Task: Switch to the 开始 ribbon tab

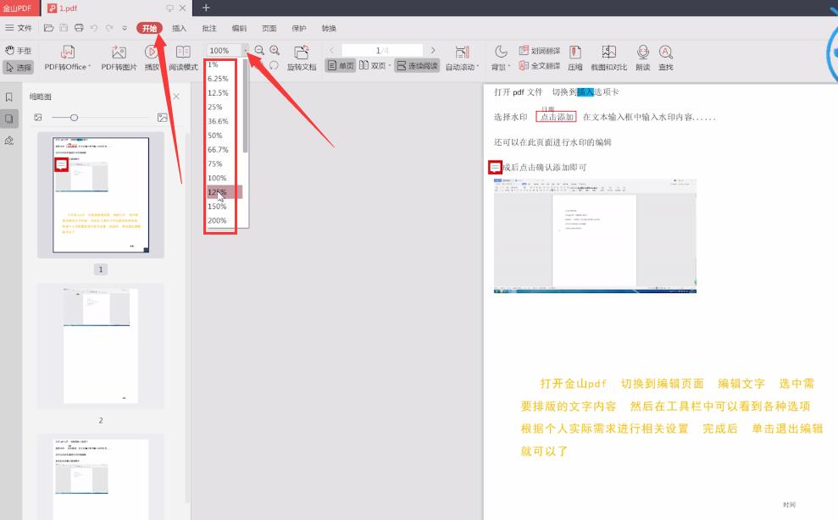Action: tap(150, 28)
